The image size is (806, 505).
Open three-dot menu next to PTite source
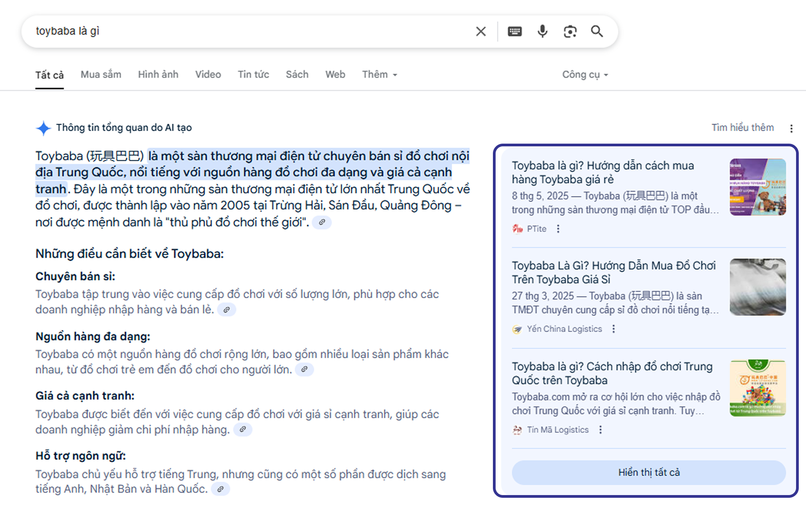click(x=558, y=229)
